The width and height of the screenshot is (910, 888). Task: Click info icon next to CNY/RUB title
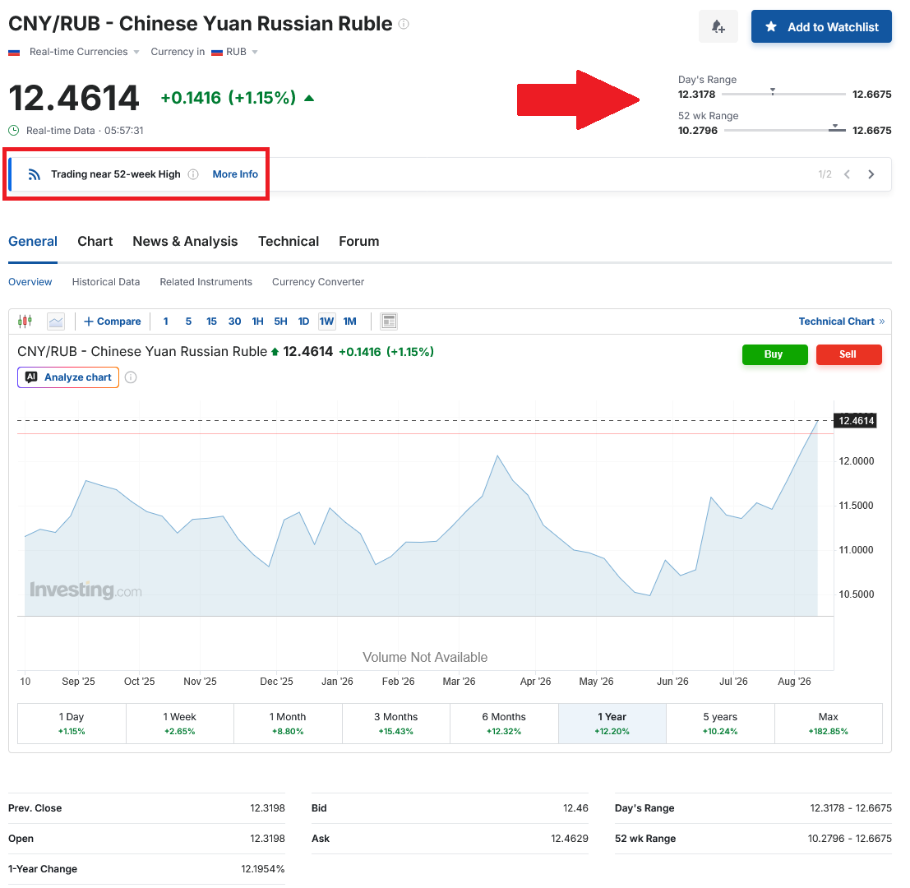[404, 24]
